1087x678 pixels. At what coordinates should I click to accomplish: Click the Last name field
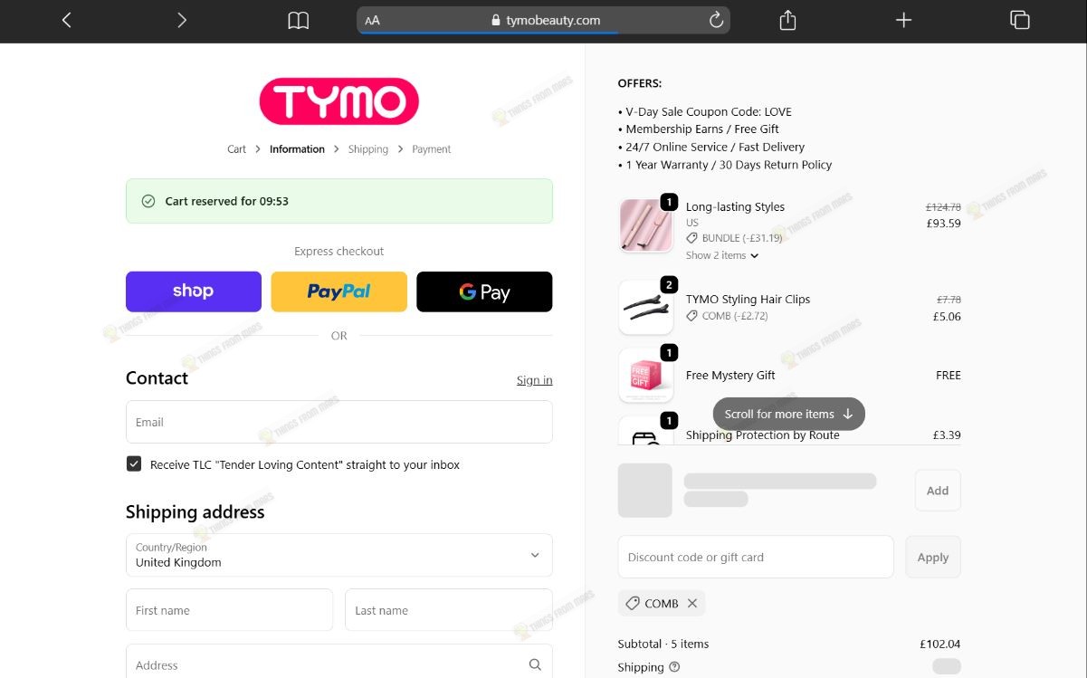[x=449, y=610]
